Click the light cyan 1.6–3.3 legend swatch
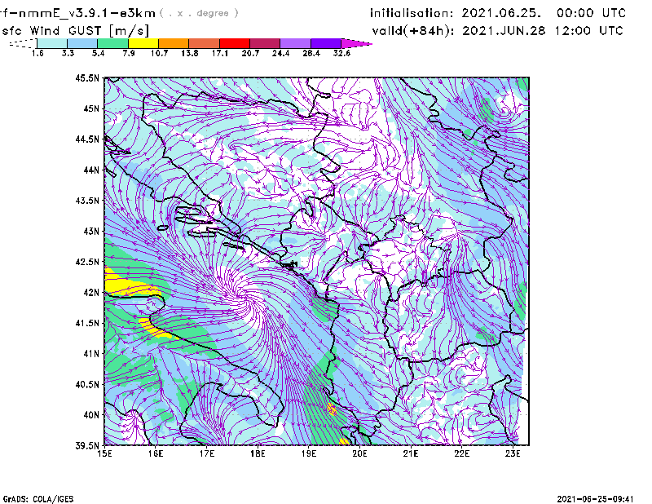Viewport: 652px width, 504px height. (x=52, y=43)
